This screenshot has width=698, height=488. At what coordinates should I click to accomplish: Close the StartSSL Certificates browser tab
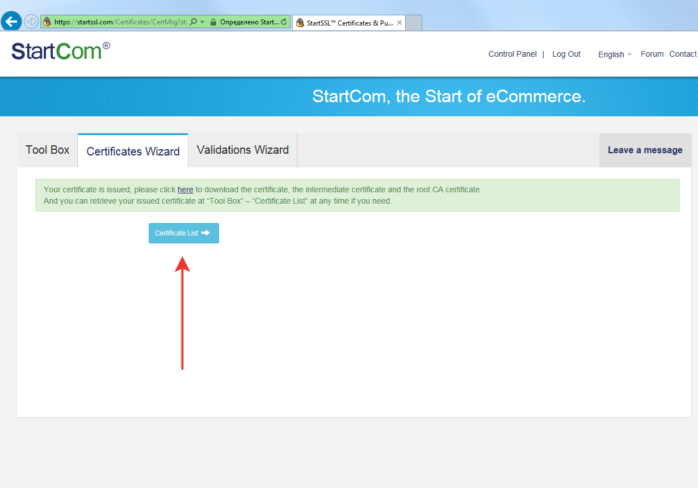400,23
